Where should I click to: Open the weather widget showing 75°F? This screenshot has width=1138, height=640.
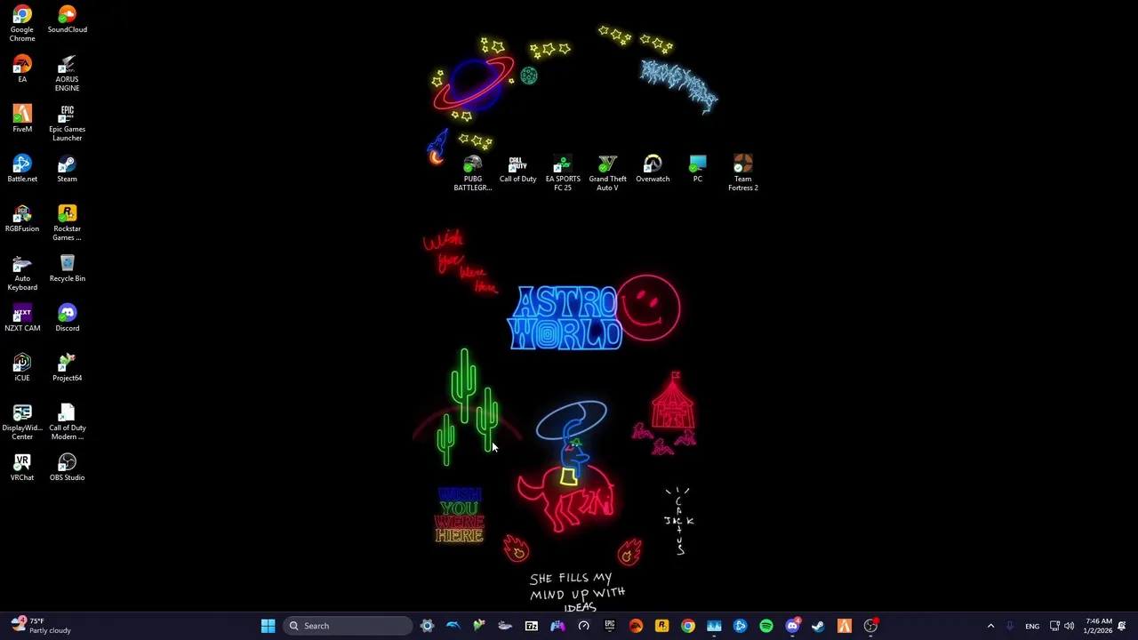(x=42, y=626)
